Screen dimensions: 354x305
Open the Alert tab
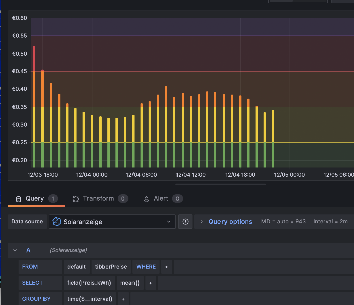click(x=161, y=199)
